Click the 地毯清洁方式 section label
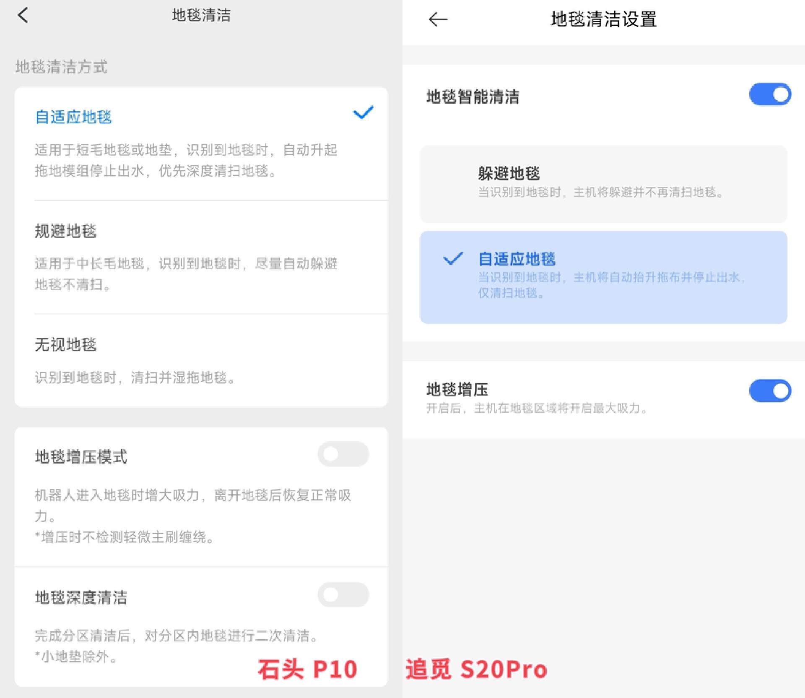The height and width of the screenshot is (698, 805). point(61,67)
